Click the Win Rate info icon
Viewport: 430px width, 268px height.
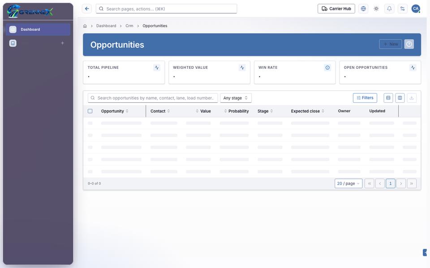327,67
